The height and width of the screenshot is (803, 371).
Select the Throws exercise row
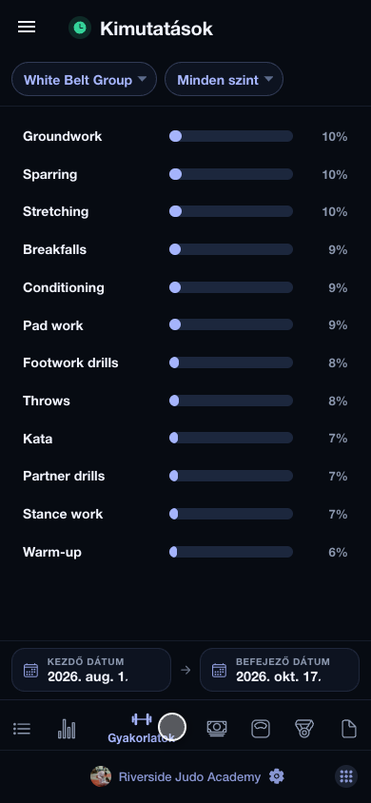[185, 401]
